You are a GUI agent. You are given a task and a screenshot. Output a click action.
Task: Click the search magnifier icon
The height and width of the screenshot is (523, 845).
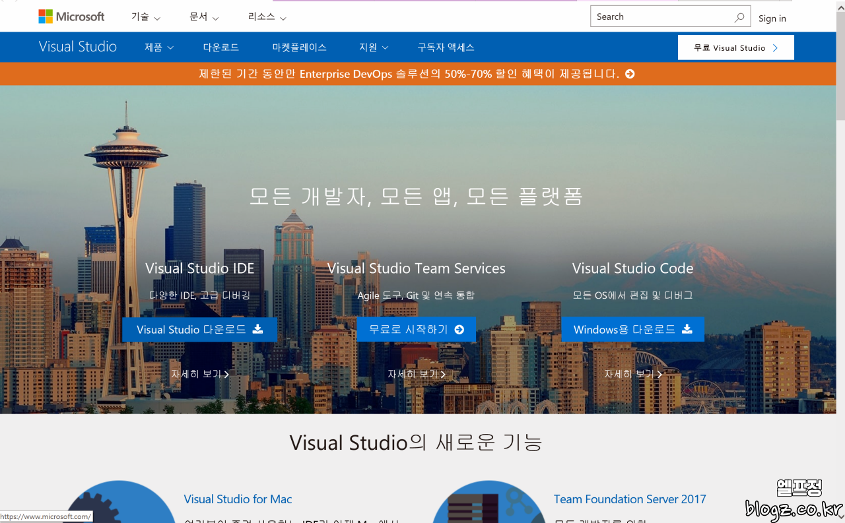(x=739, y=18)
